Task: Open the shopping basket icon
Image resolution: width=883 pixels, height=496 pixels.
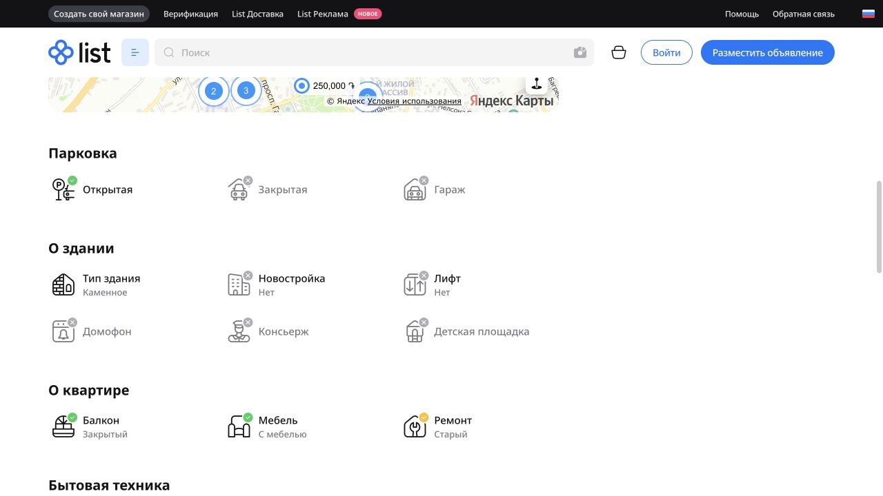Action: tap(619, 52)
